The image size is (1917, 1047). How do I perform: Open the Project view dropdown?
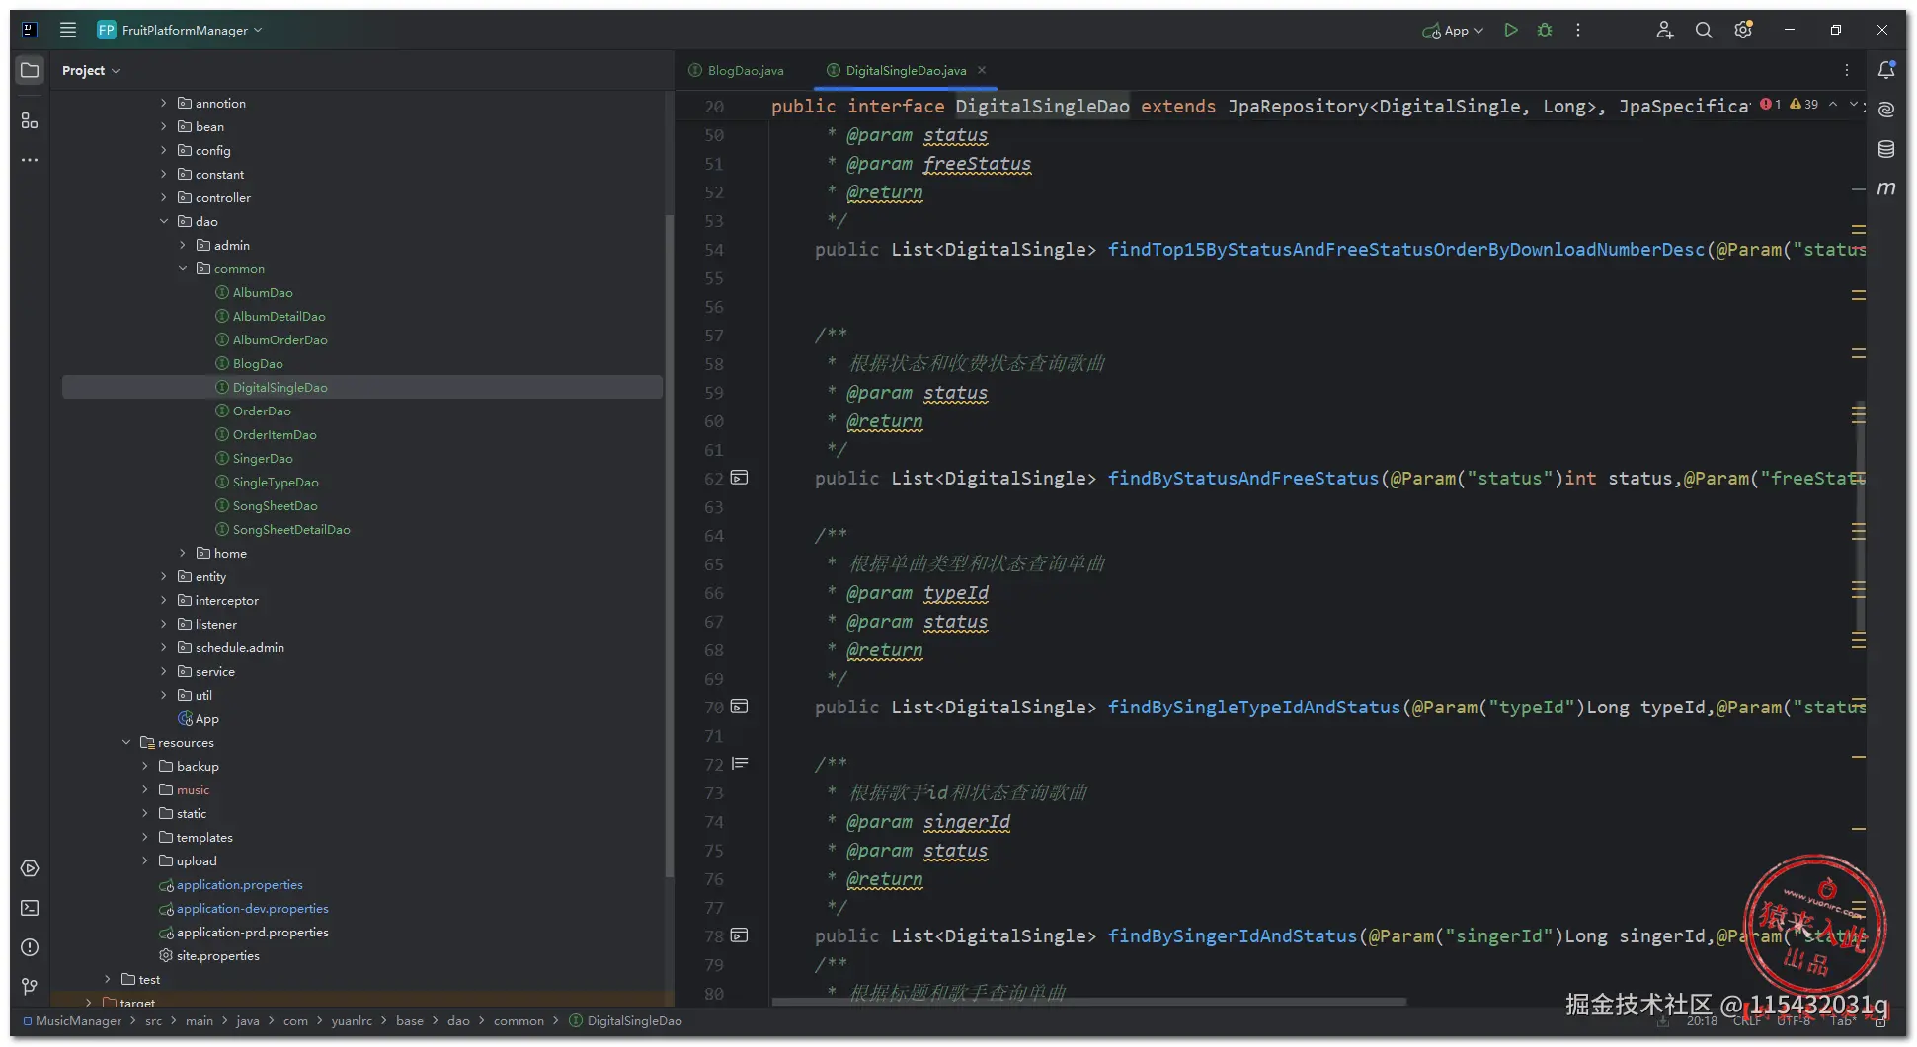coord(91,71)
